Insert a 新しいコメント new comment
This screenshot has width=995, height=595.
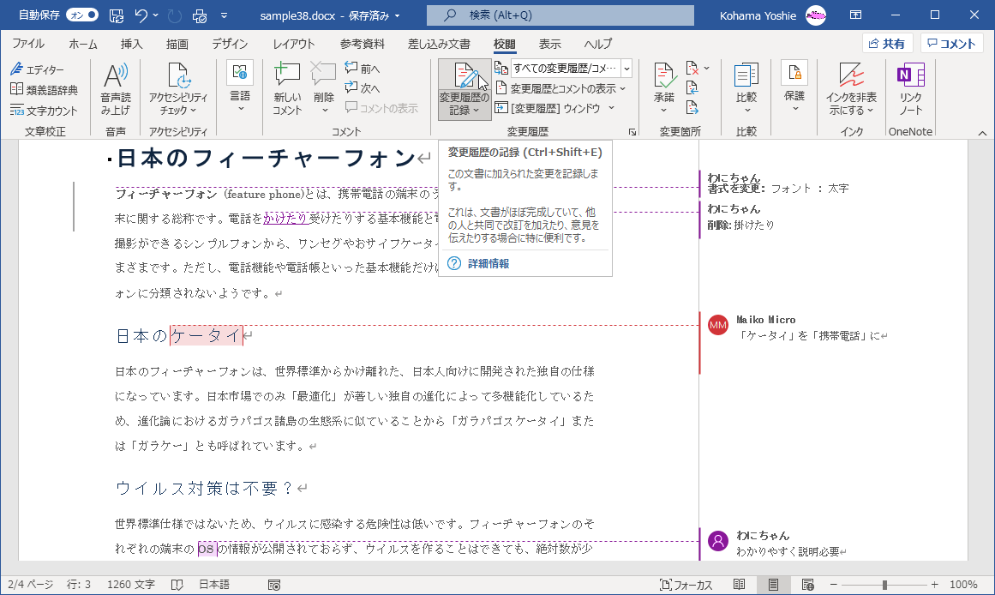(287, 86)
